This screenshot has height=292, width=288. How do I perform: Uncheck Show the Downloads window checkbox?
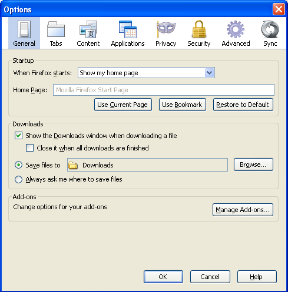pyautogui.click(x=18, y=136)
